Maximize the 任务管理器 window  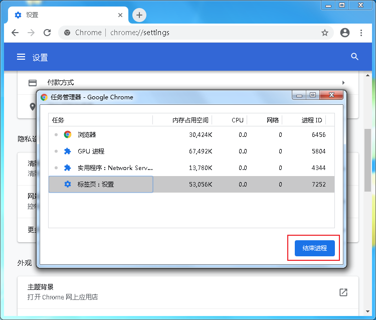tap(312, 95)
